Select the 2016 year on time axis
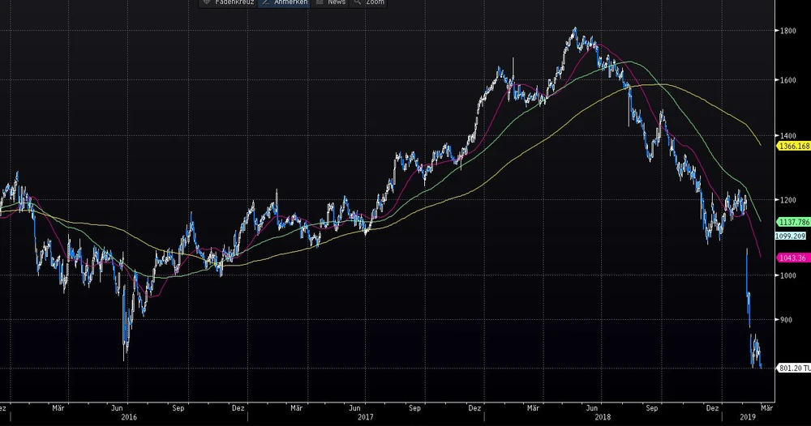Viewport: 811px width, 426px height. [128, 418]
